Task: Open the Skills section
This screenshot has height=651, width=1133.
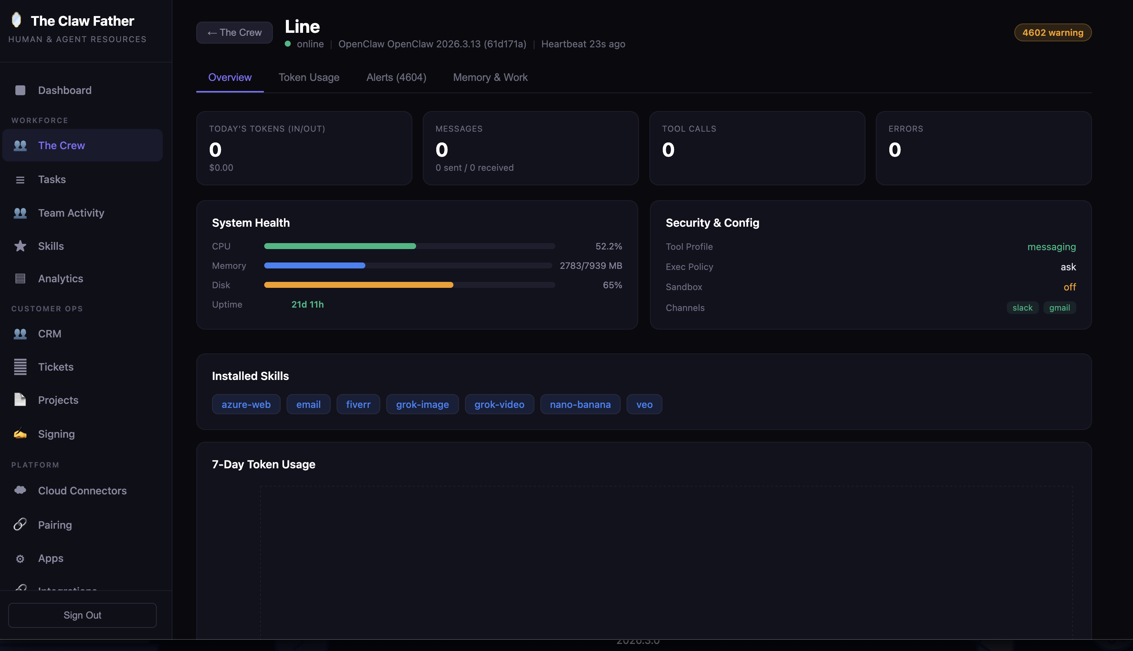Action: click(x=50, y=245)
